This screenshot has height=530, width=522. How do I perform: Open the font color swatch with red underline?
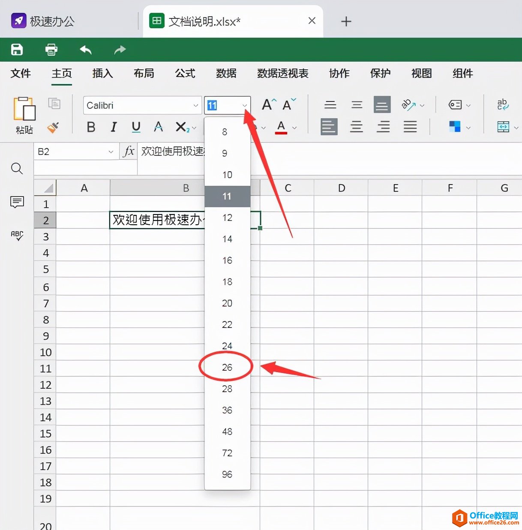(281, 127)
